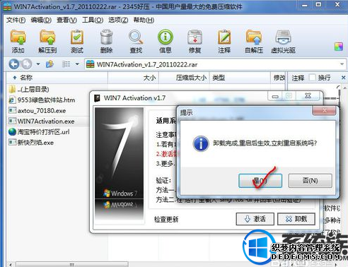Open the 帮助(H) menu

pyautogui.click(x=144, y=20)
